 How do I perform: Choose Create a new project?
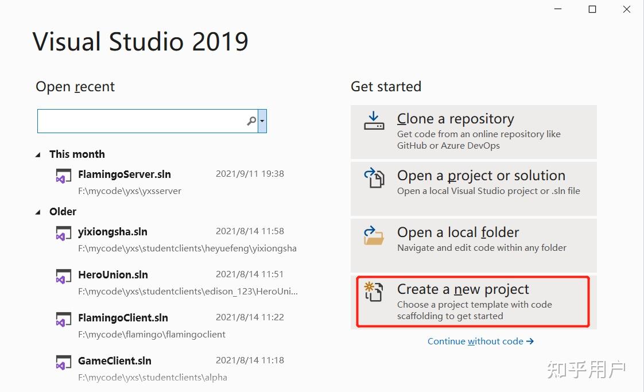tap(474, 302)
